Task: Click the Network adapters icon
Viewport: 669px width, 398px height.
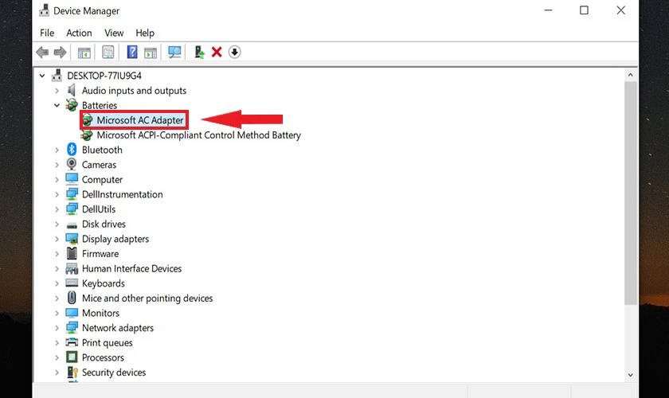Action: pyautogui.click(x=72, y=327)
